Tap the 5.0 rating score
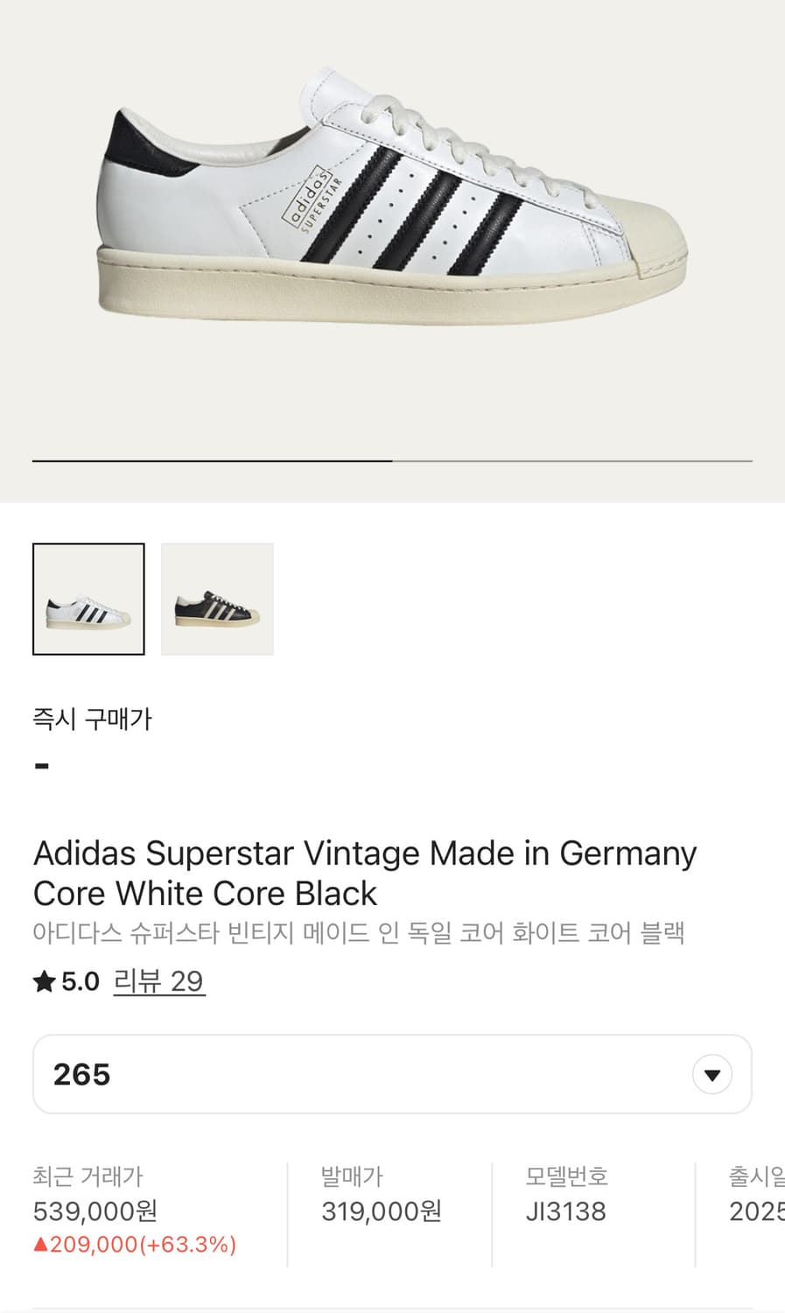 (81, 981)
